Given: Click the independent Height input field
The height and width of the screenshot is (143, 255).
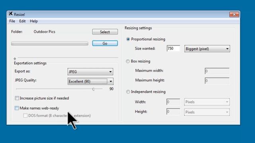Looking at the screenshot, I should point(173,112).
